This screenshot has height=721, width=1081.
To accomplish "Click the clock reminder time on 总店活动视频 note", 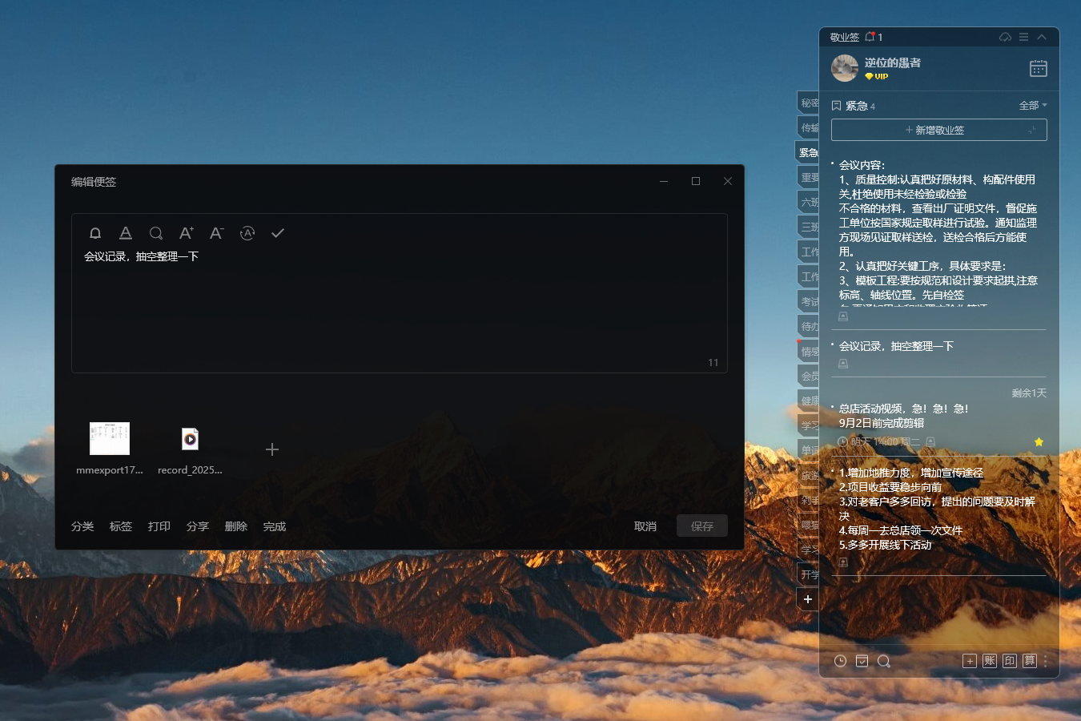I will tap(878, 442).
